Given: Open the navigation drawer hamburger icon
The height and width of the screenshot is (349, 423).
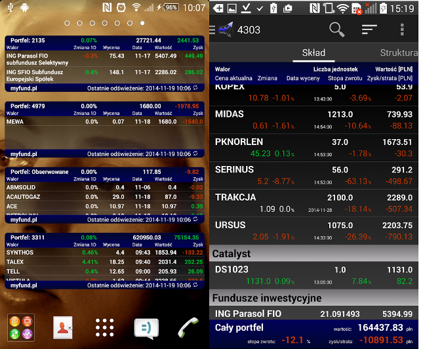Looking at the screenshot, I should (x=212, y=30).
